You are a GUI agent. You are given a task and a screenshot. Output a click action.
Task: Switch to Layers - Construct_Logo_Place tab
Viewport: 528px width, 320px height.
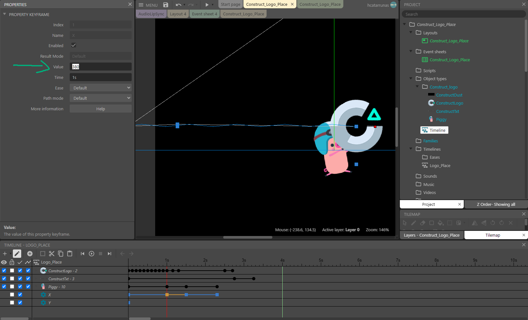(x=432, y=235)
